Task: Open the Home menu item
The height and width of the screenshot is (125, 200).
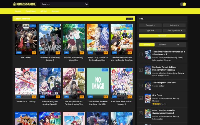Action: (x=18, y=11)
